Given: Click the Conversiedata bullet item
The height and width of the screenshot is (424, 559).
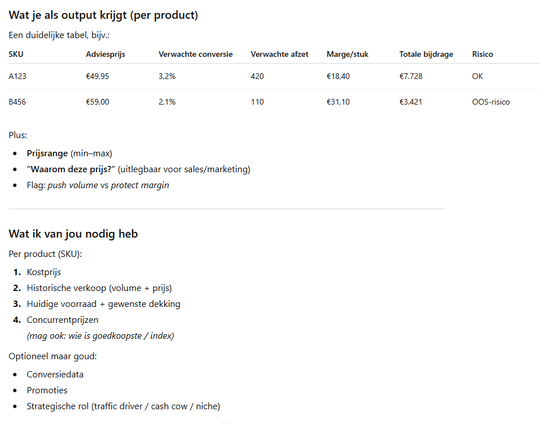Looking at the screenshot, I should click(x=55, y=375).
